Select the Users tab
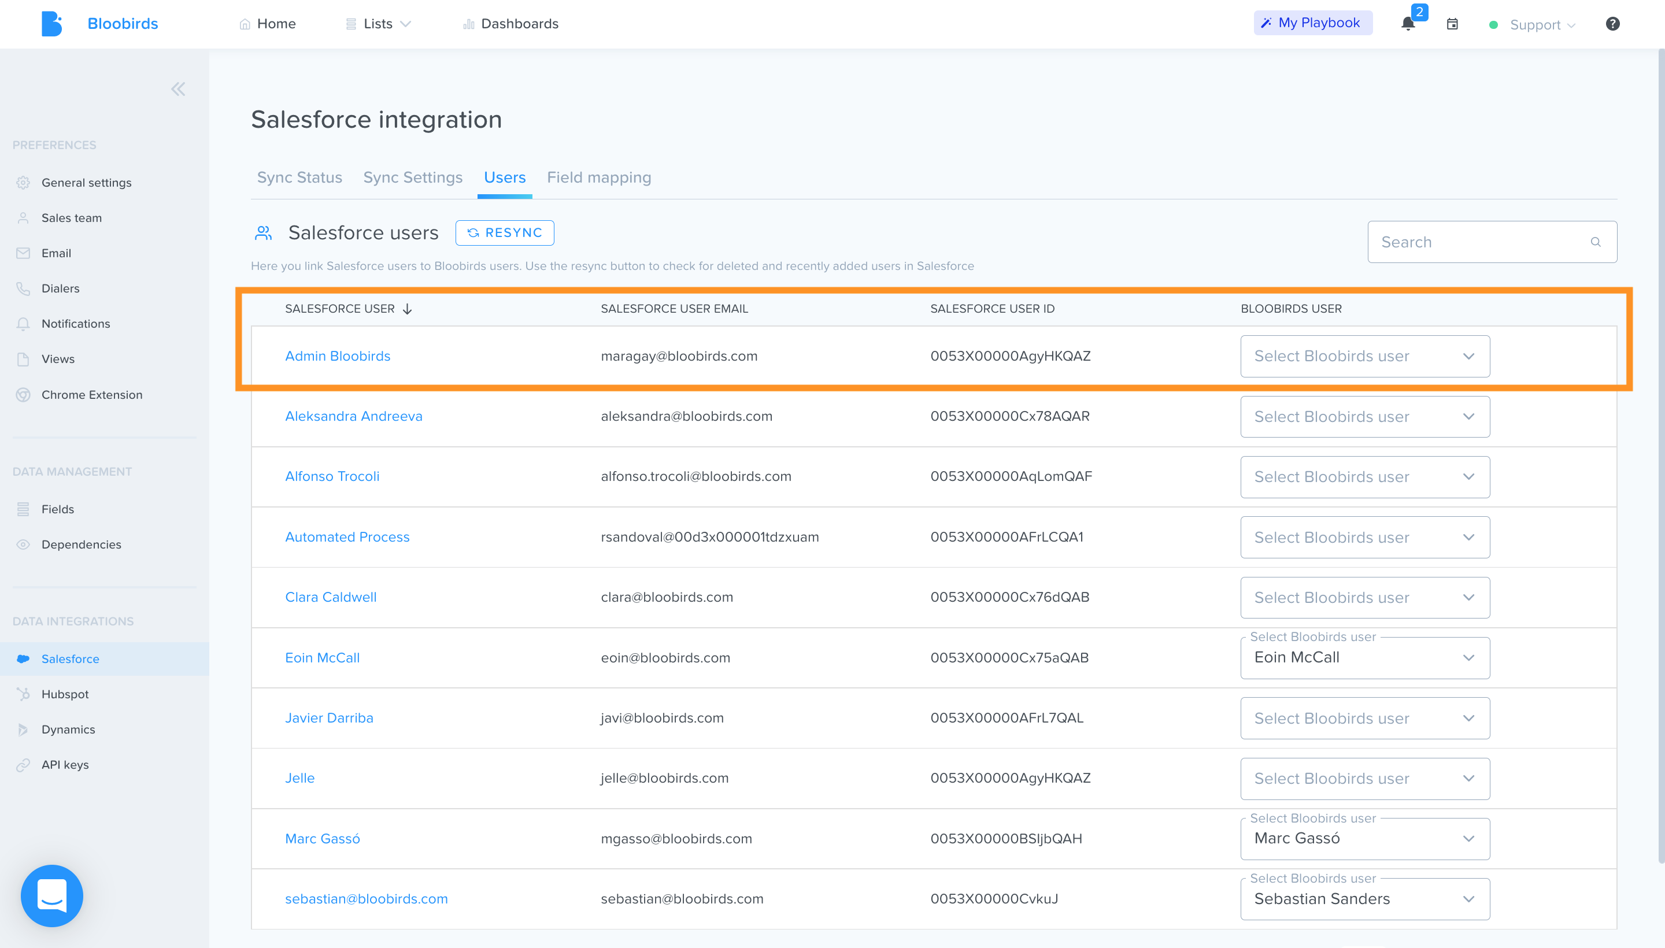1665x948 pixels. [x=505, y=178]
